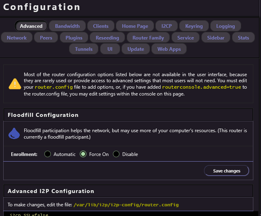The image size is (261, 216).
Task: Switch to the Plugins tab
Action: click(74, 38)
